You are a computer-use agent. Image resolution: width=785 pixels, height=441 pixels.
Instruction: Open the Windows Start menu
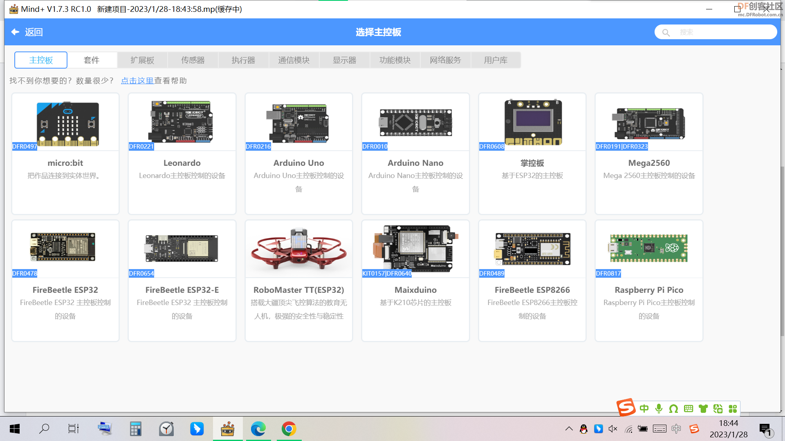[x=15, y=429]
